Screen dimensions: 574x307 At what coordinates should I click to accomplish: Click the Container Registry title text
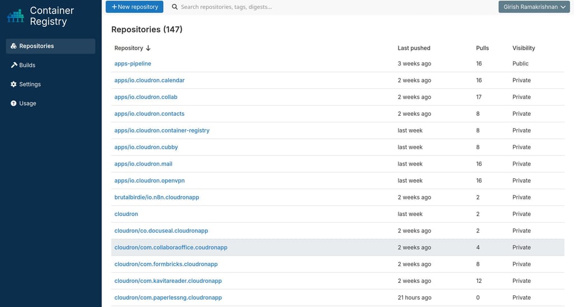click(52, 16)
